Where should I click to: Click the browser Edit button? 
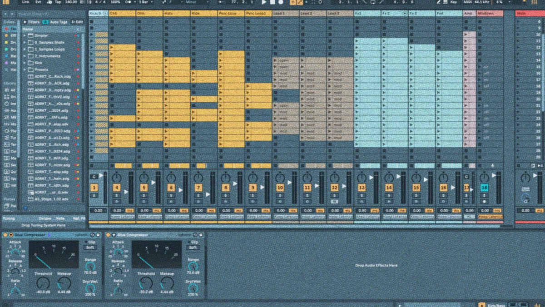click(x=78, y=21)
